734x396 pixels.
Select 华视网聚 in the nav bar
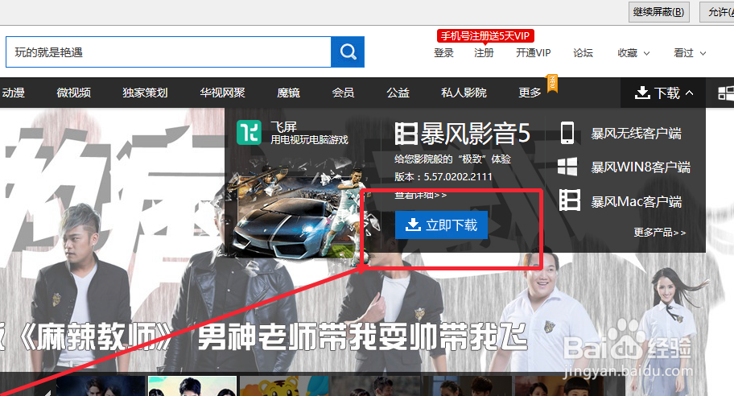(223, 93)
